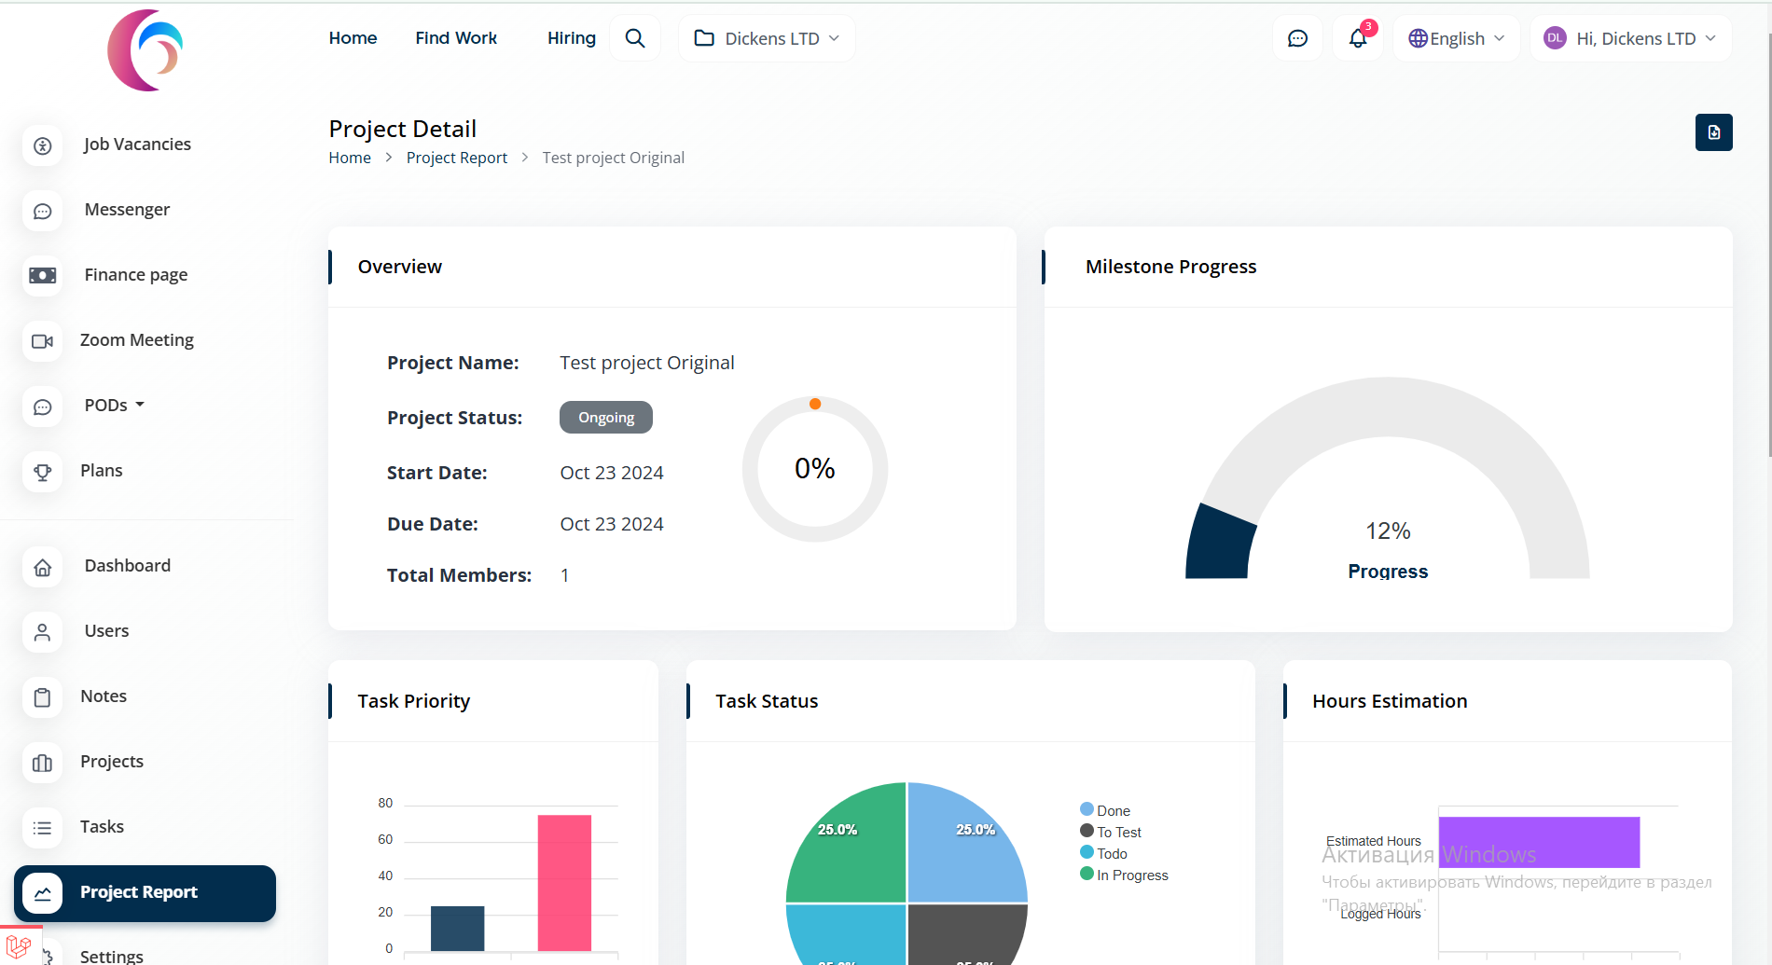Image resolution: width=1772 pixels, height=965 pixels.
Task: Click the Home breadcrumb link
Action: (x=350, y=158)
